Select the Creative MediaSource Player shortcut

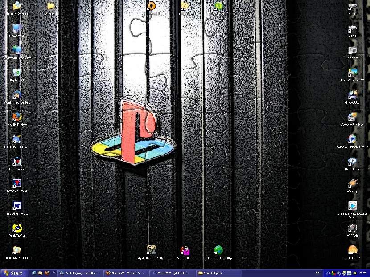(x=353, y=210)
